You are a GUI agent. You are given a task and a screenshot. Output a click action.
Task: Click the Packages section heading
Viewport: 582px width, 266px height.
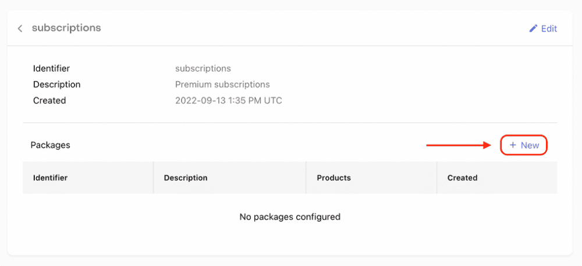click(x=50, y=145)
